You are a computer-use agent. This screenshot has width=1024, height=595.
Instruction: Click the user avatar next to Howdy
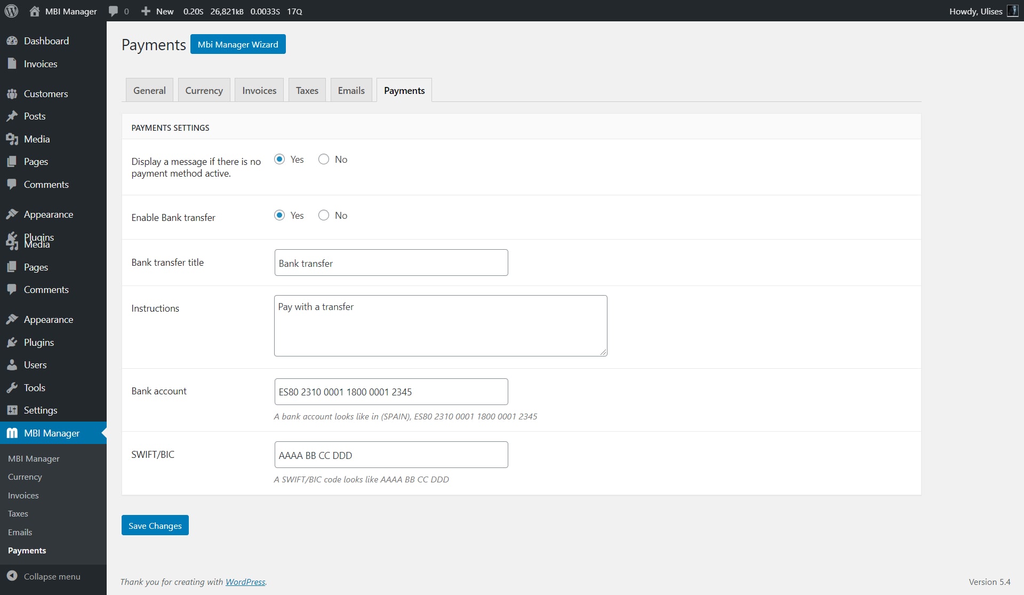click(1012, 11)
